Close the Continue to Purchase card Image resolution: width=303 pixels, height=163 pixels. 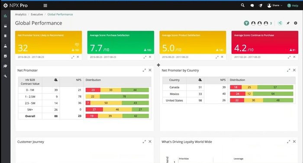(294, 57)
